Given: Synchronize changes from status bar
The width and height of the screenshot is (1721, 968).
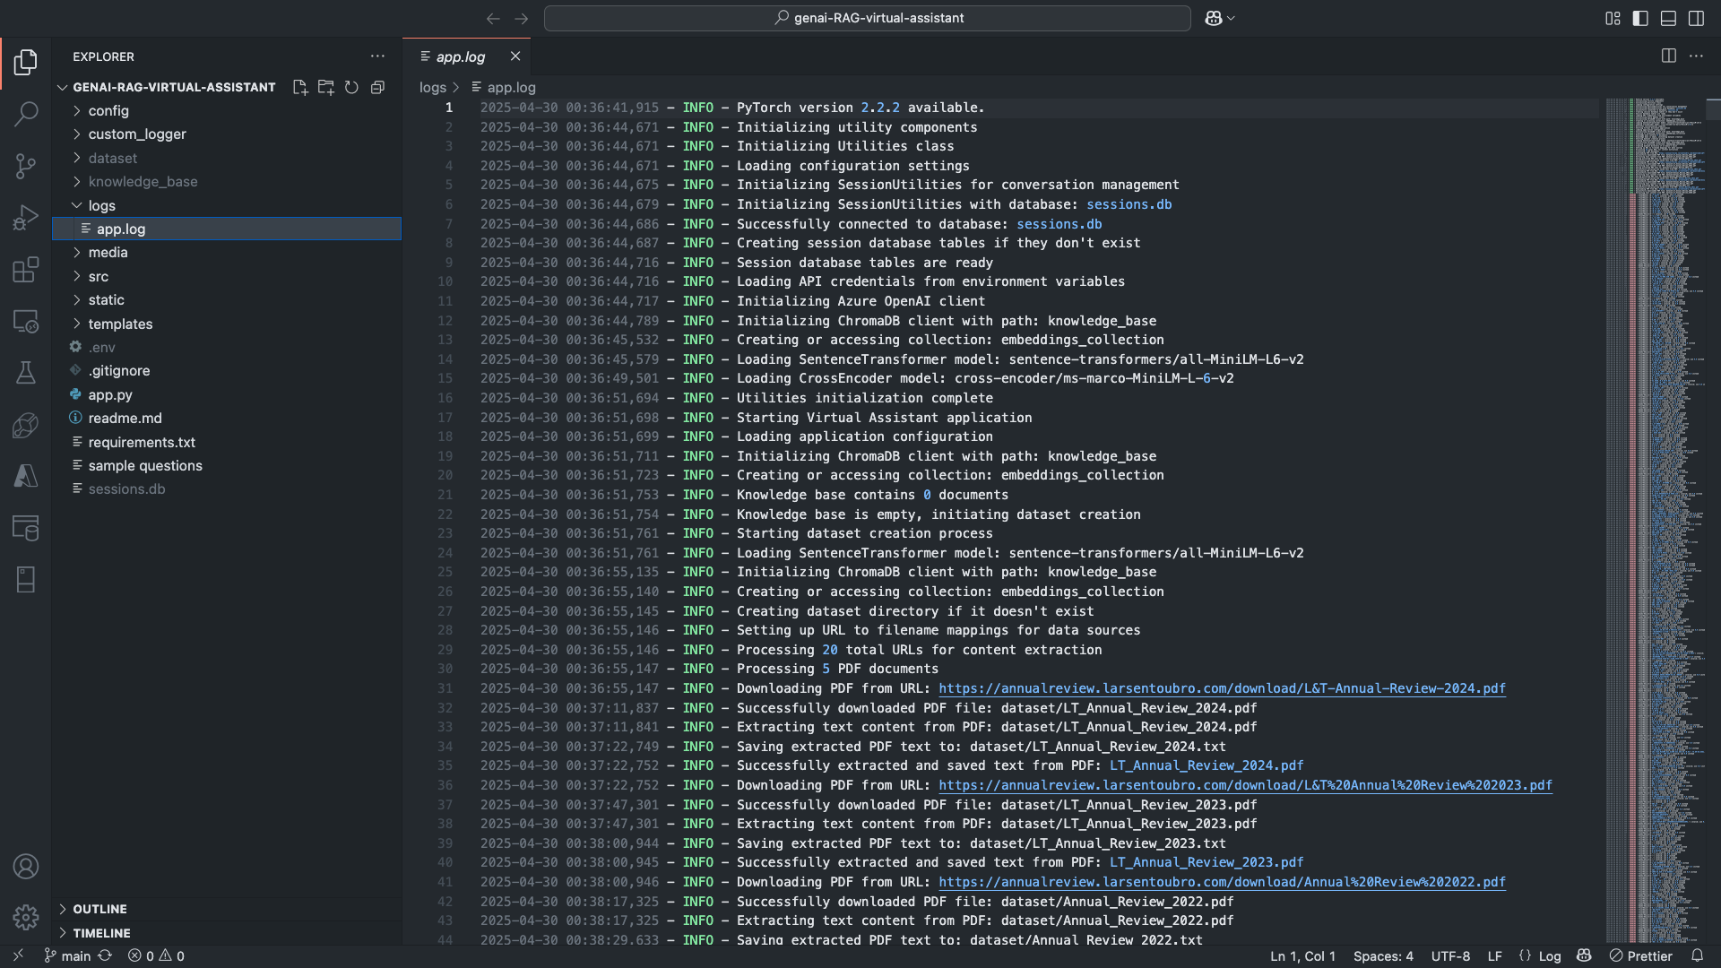Looking at the screenshot, I should click(x=105, y=956).
